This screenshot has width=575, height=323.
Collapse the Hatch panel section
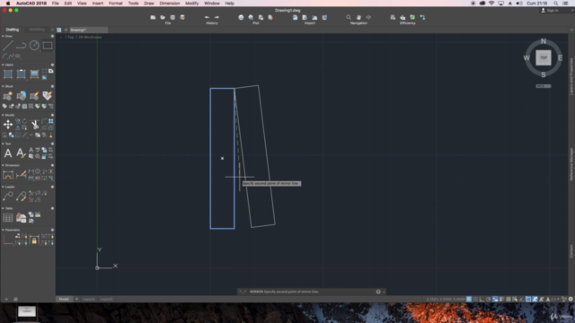pos(3,65)
